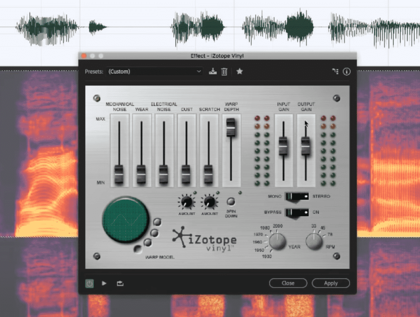Click the Scratch Amount knob
The image size is (420, 317).
tap(209, 202)
